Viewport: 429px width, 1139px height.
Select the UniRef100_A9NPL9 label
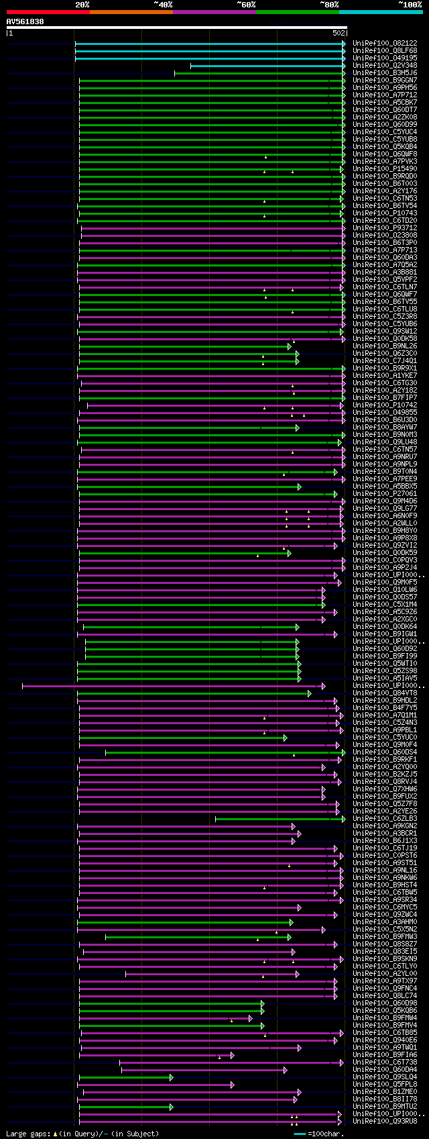pyautogui.click(x=385, y=464)
